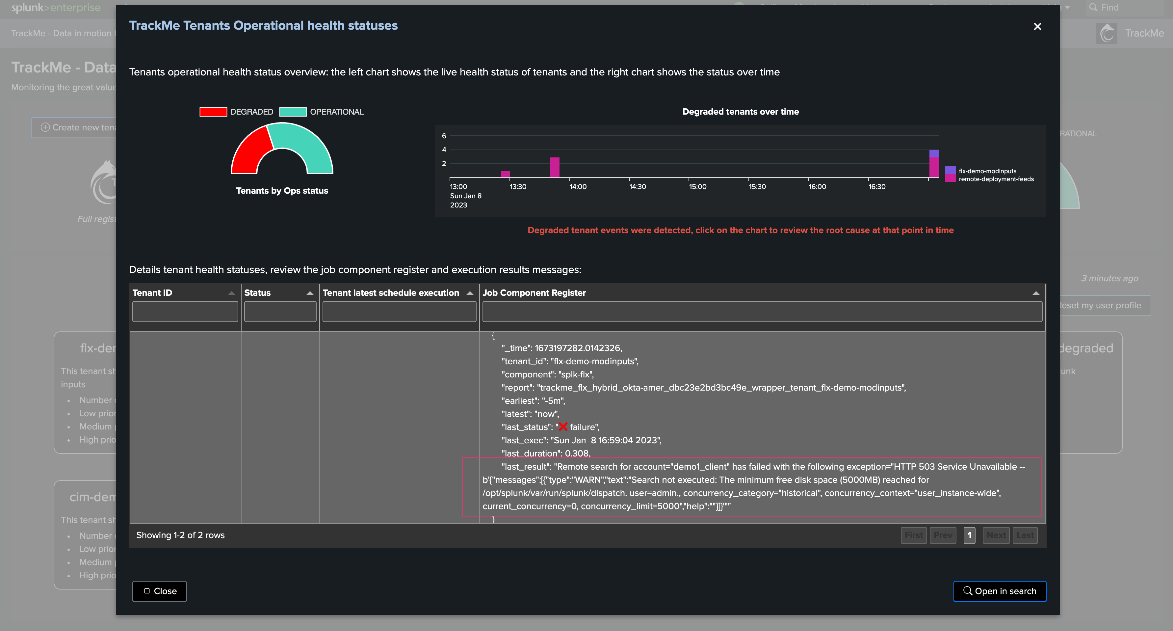Select the purple segment of latest bar

tap(933, 154)
